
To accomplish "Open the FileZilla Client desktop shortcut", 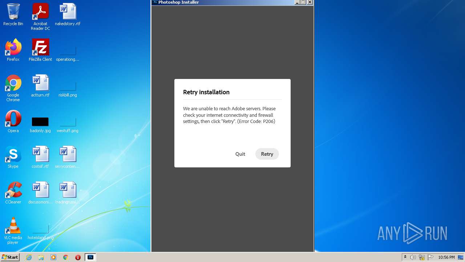I will (40, 50).
